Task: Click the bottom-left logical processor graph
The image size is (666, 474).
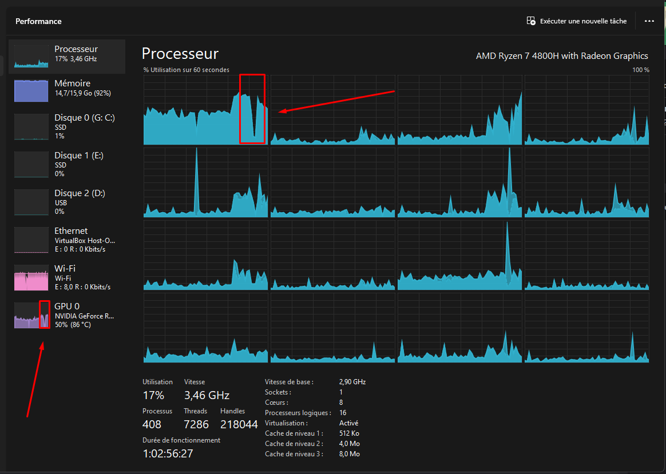Action: point(205,328)
